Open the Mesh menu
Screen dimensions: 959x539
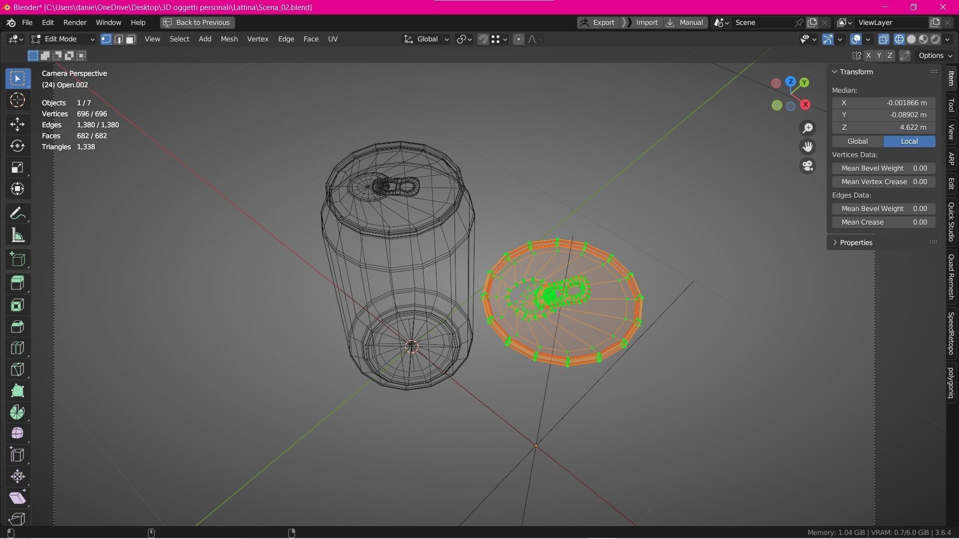(229, 39)
